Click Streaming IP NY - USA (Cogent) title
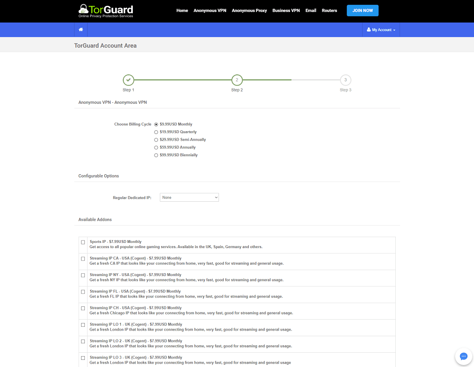 [x=136, y=275]
